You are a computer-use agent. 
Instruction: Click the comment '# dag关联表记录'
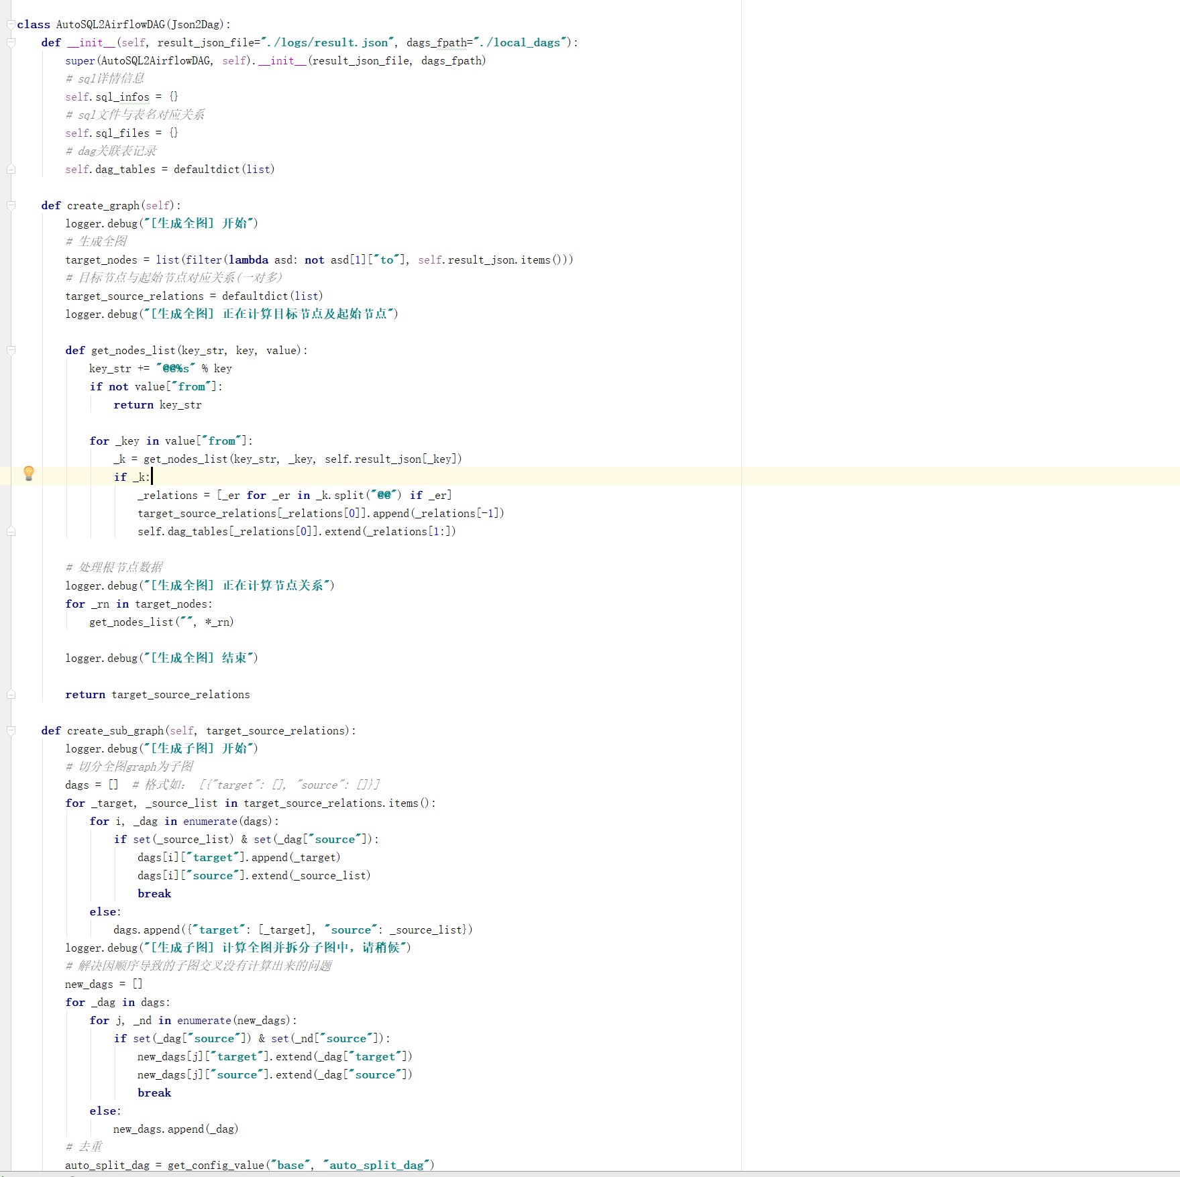(x=111, y=151)
